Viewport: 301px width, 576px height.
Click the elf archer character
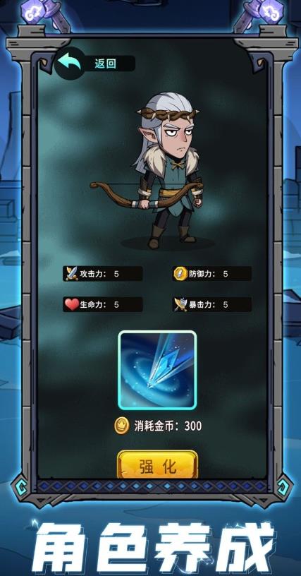pos(164,169)
